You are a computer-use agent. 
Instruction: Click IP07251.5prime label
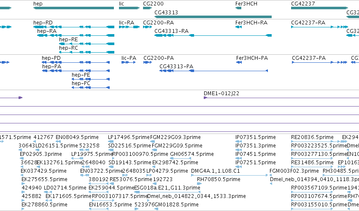pos(256,163)
